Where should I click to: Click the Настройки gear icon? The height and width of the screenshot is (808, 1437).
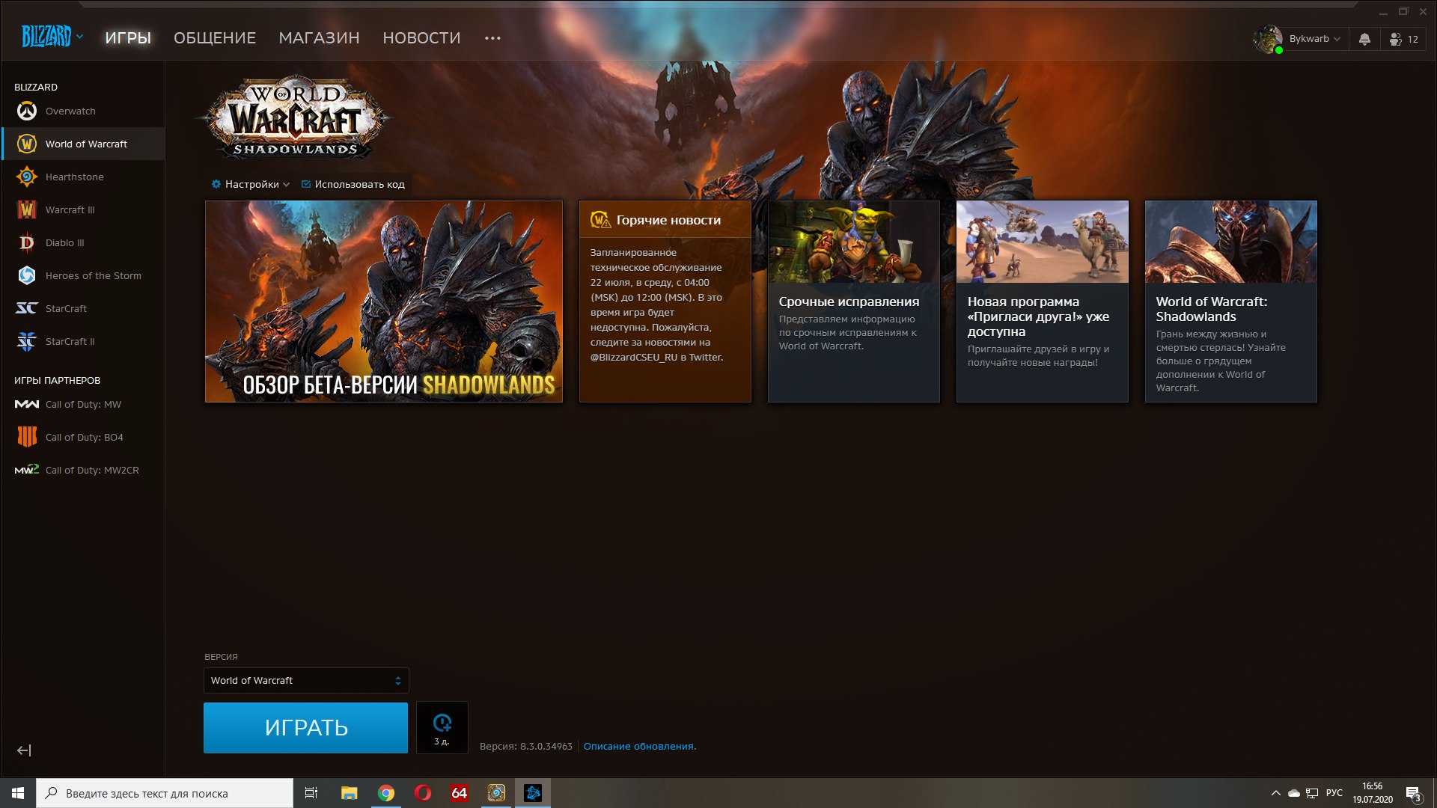pos(216,184)
